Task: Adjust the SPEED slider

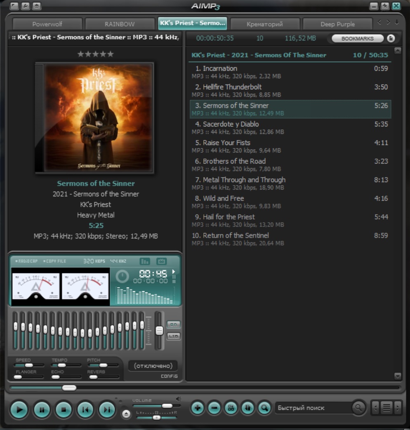Action: tap(29, 365)
